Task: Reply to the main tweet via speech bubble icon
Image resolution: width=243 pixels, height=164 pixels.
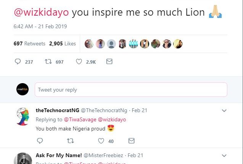Action: pos(18,61)
